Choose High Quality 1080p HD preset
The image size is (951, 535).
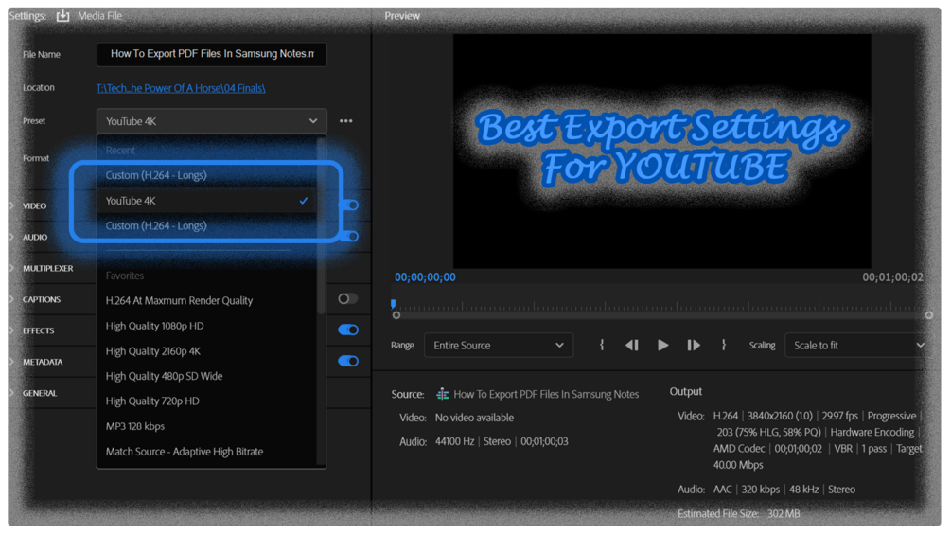(x=207, y=326)
